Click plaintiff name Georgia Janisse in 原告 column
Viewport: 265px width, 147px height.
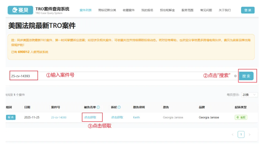tap(173, 117)
